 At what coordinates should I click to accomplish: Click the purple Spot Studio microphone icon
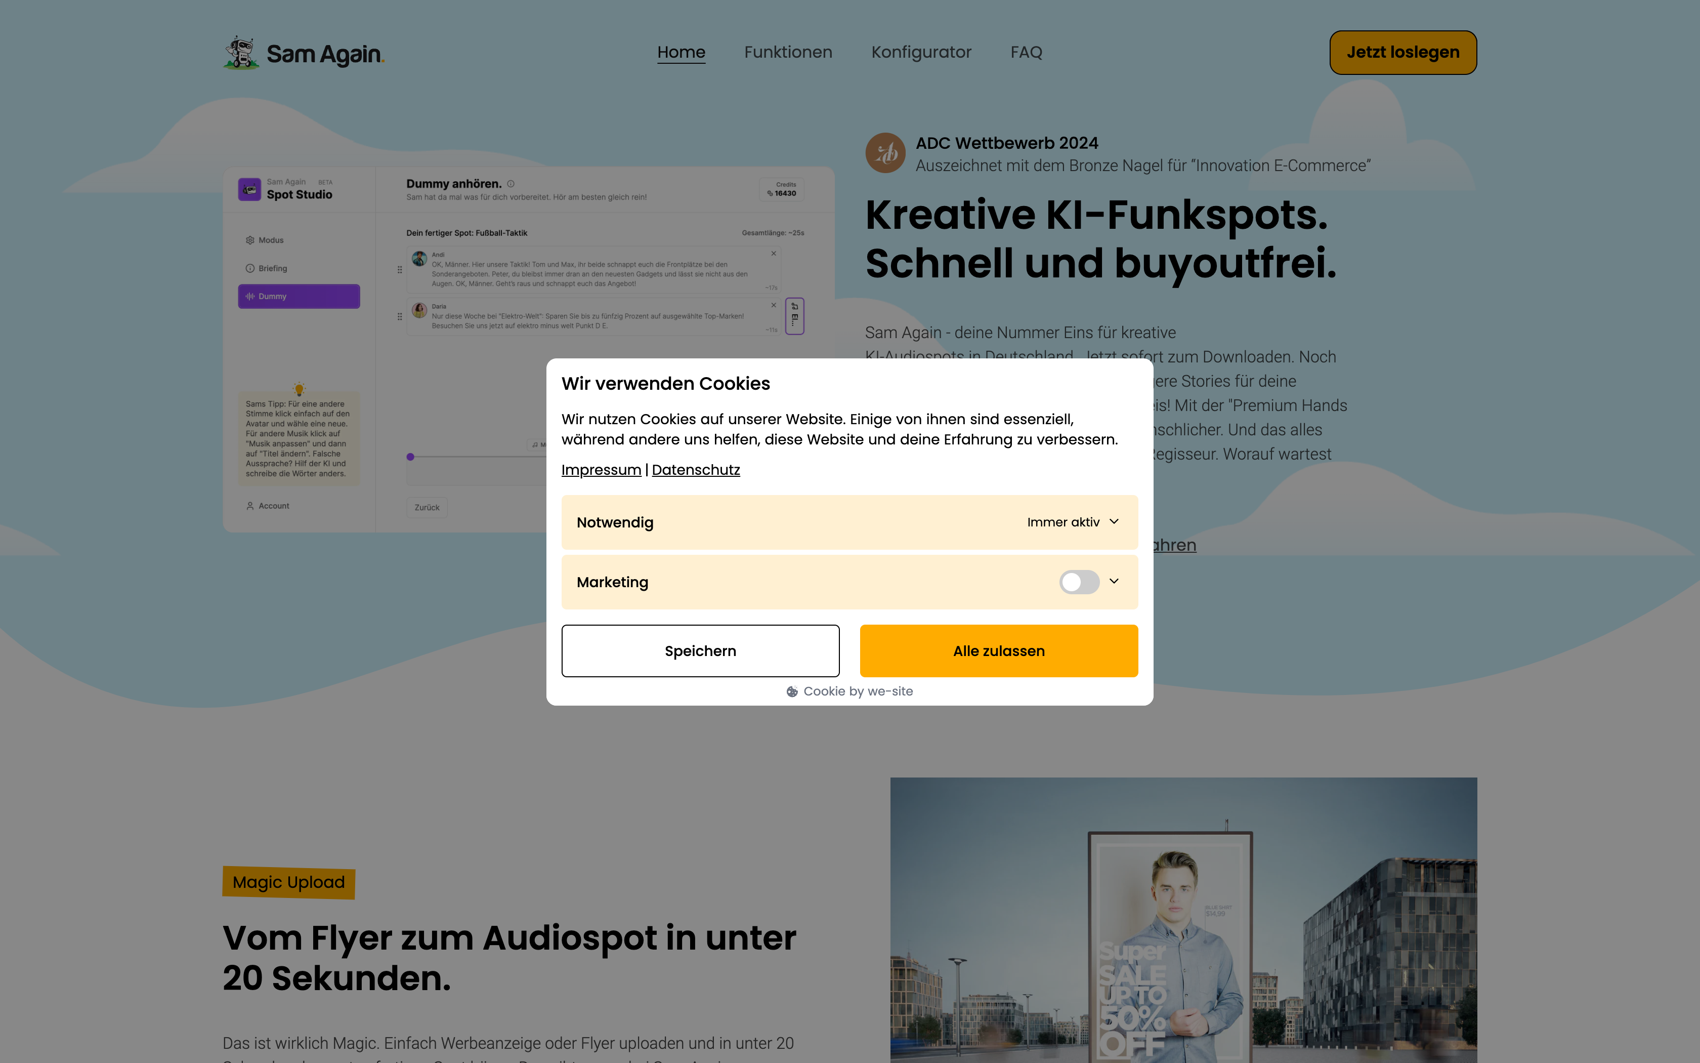pos(250,190)
